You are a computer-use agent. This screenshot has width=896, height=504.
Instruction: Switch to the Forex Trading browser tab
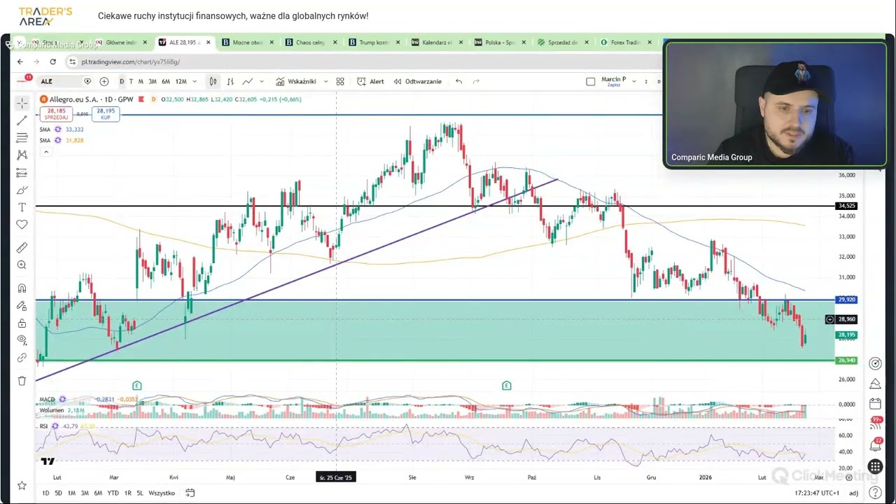(x=626, y=42)
